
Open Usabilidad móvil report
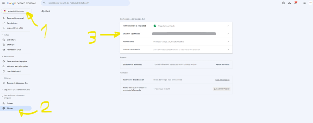tap(13, 71)
